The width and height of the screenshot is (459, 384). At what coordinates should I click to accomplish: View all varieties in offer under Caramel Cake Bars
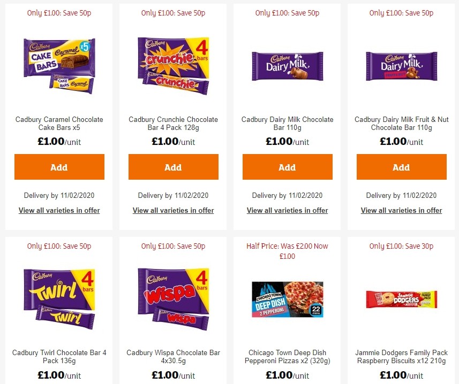pos(59,211)
